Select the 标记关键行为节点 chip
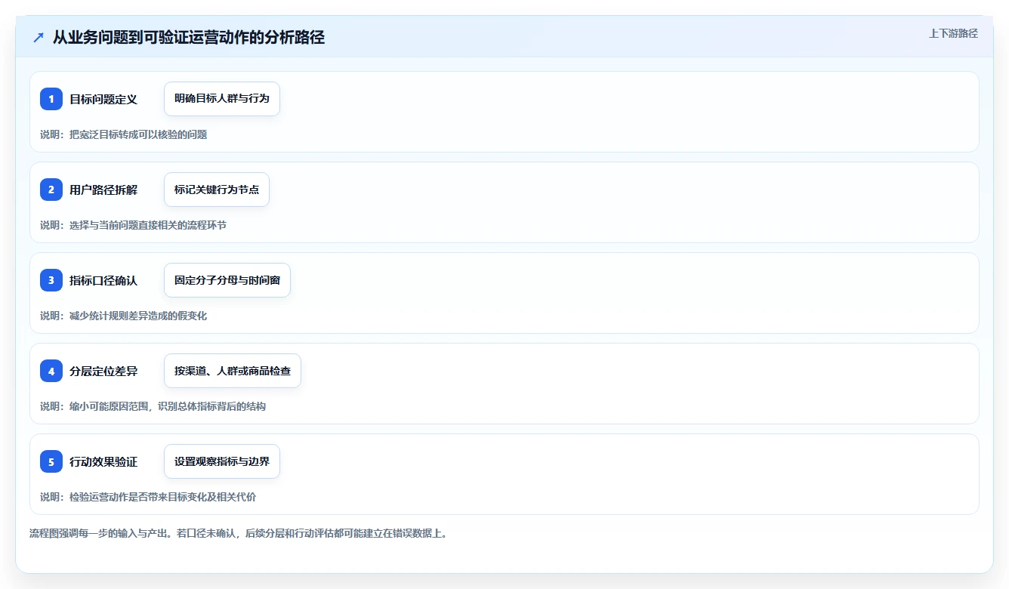 coord(217,190)
